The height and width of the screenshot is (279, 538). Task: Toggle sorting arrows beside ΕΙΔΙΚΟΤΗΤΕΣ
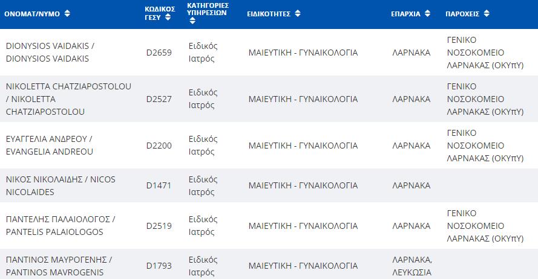coord(298,14)
